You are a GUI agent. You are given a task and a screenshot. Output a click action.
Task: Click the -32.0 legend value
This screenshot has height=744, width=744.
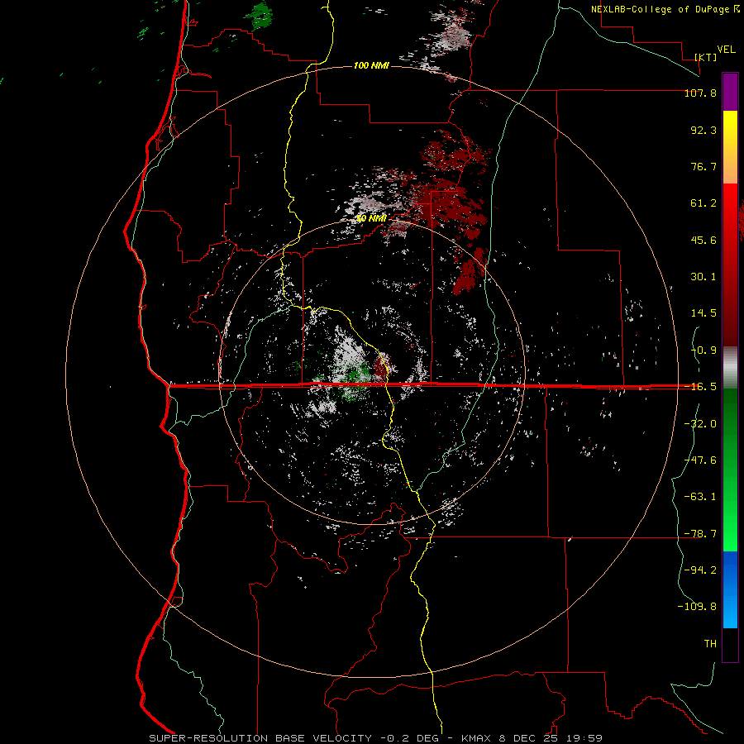pyautogui.click(x=700, y=424)
